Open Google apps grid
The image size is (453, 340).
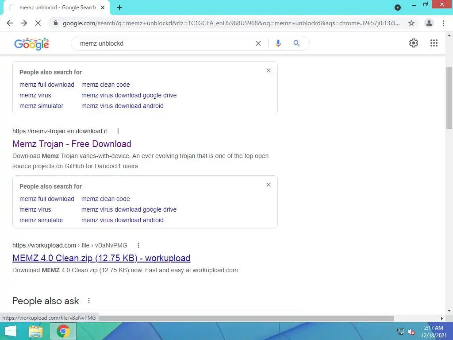point(434,43)
